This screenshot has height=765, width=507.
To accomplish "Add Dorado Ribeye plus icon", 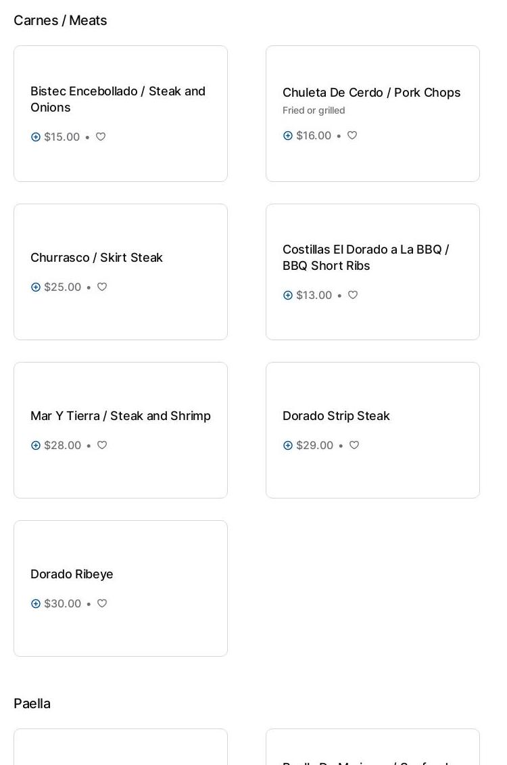I will [x=36, y=604].
